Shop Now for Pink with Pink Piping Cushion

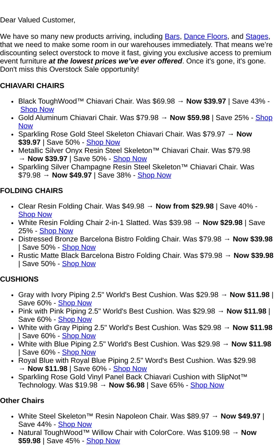pos(75,320)
